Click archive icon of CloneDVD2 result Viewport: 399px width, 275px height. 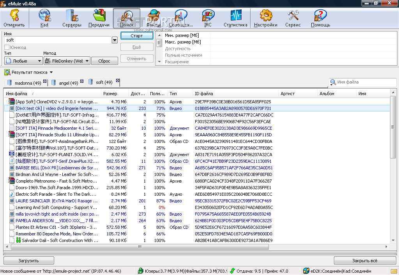coord(11,102)
